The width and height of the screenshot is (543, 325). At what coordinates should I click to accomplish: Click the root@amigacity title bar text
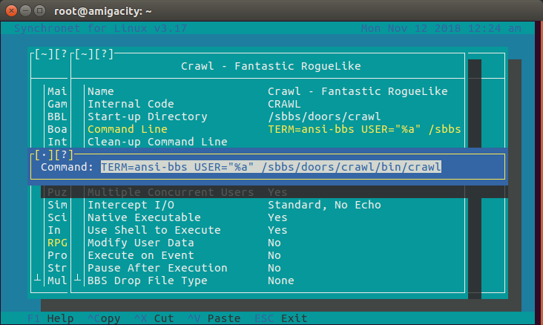pos(103,11)
